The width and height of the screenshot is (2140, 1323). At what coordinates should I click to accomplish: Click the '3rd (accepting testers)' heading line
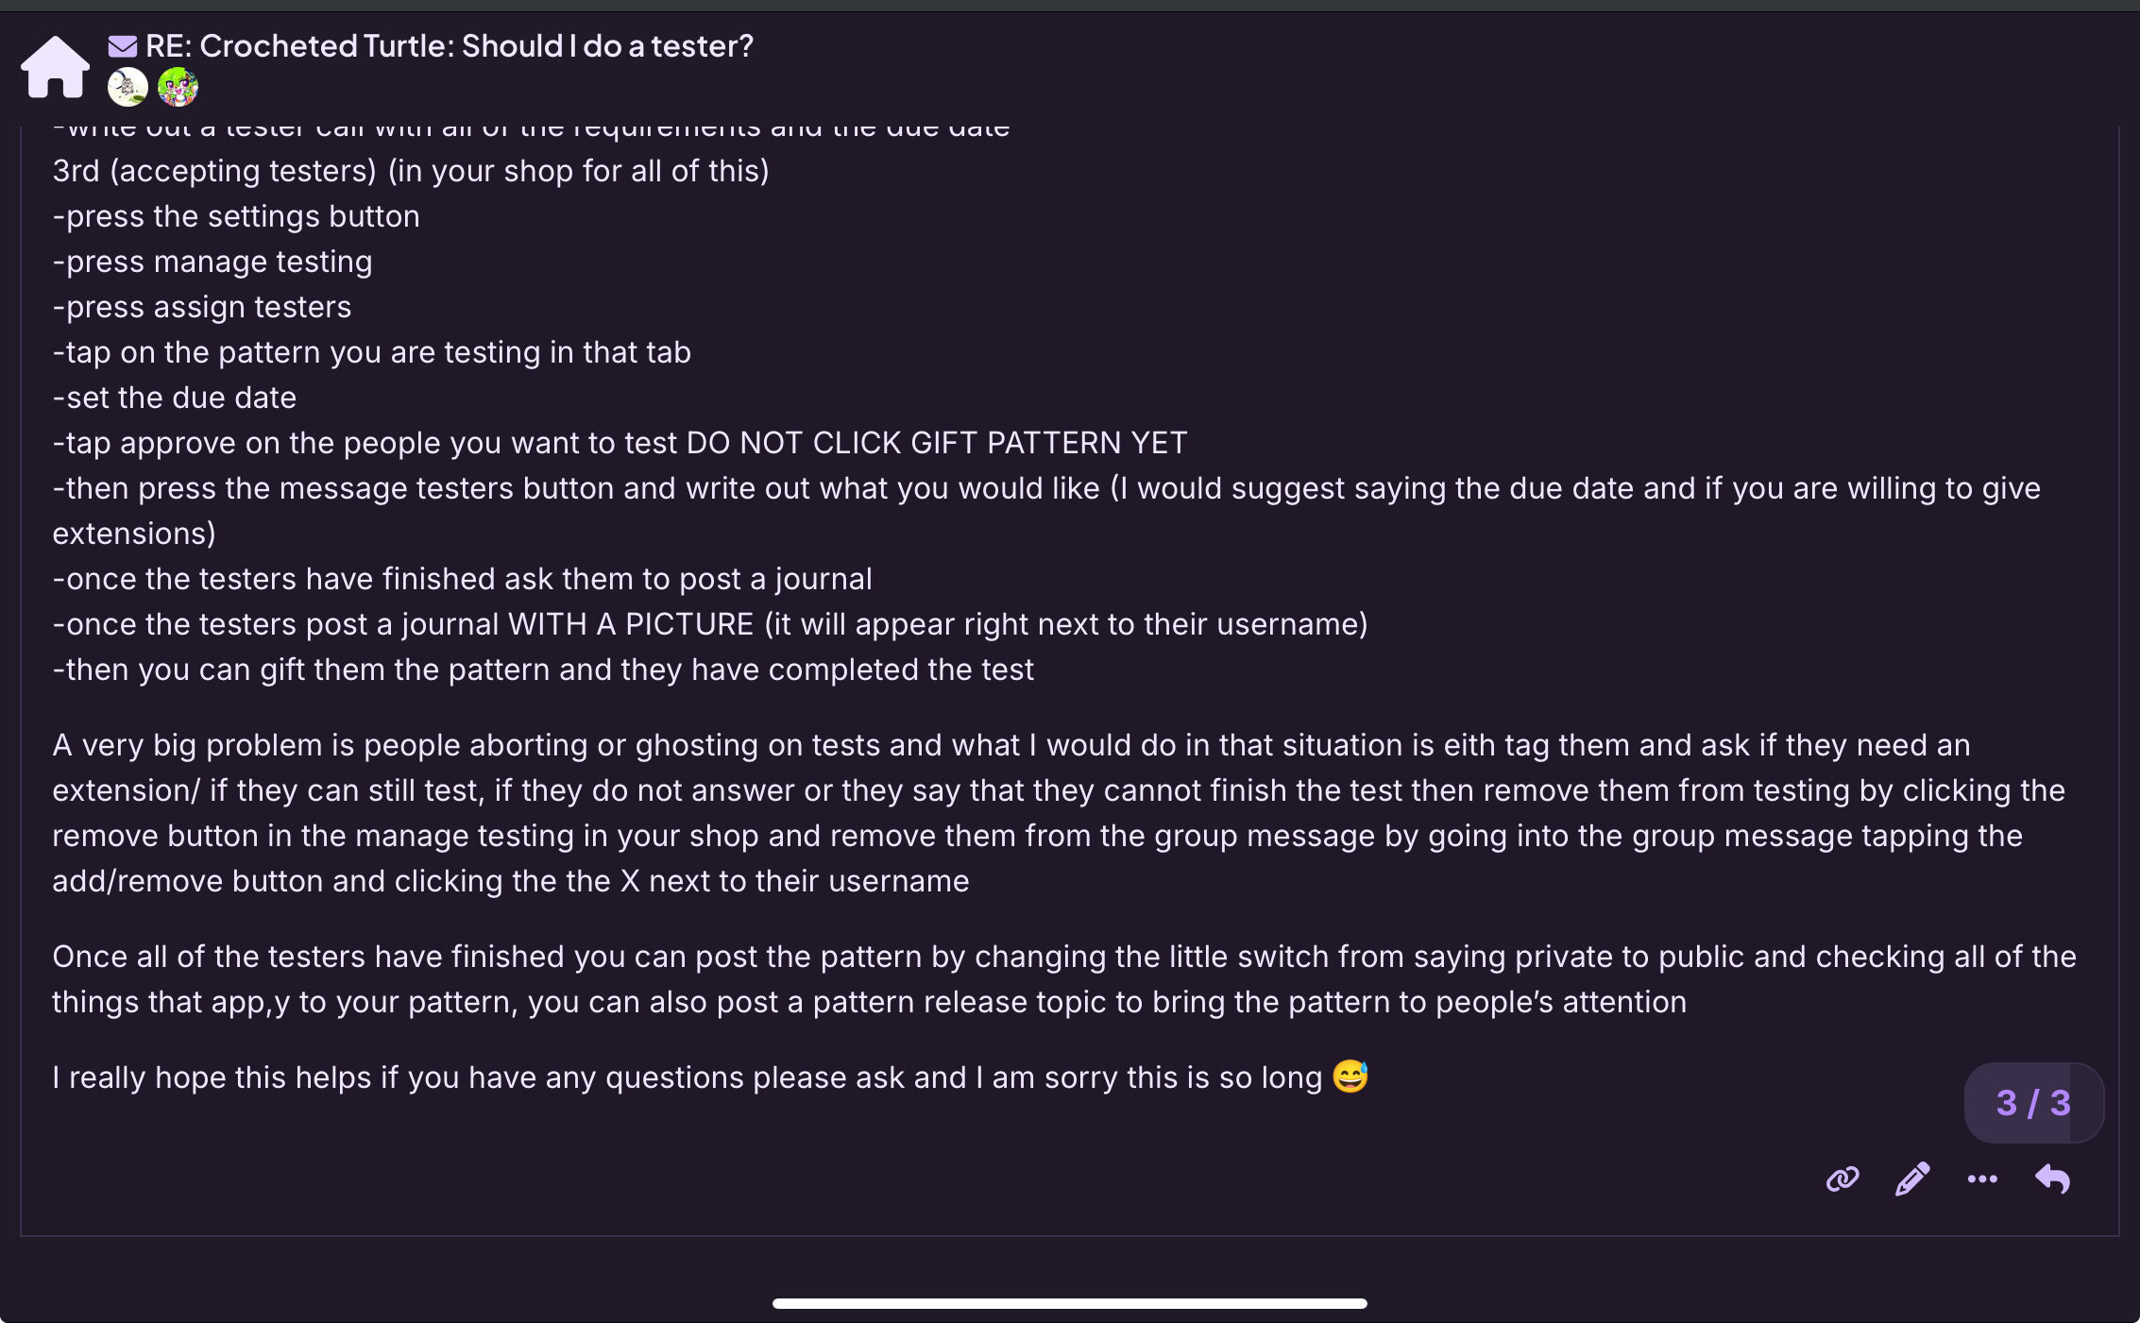411,171
